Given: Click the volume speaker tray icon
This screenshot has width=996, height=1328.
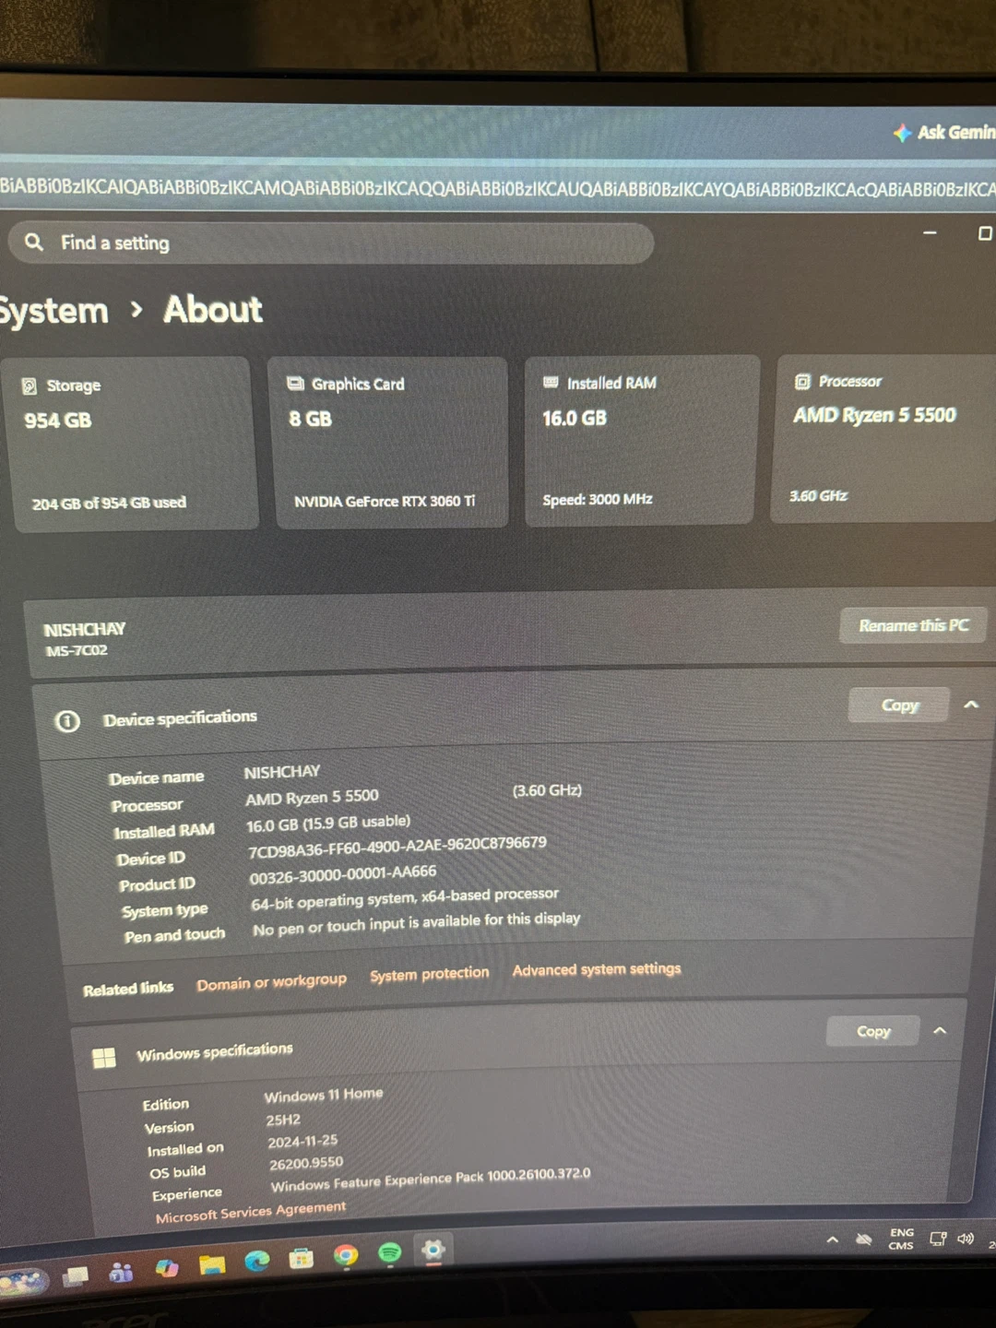Looking at the screenshot, I should [966, 1238].
